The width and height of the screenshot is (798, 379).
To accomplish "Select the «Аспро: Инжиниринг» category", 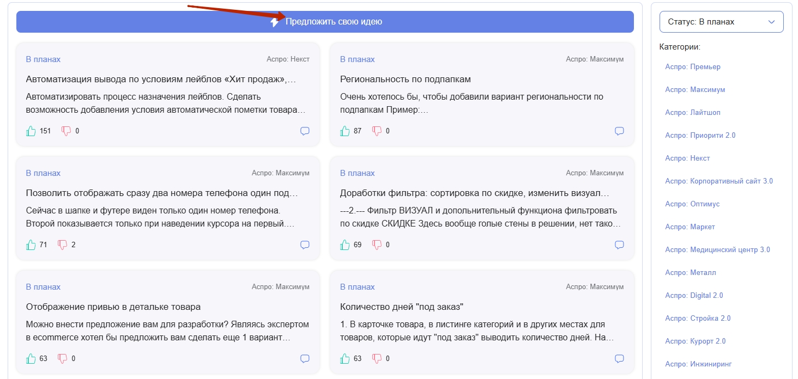I will click(698, 363).
